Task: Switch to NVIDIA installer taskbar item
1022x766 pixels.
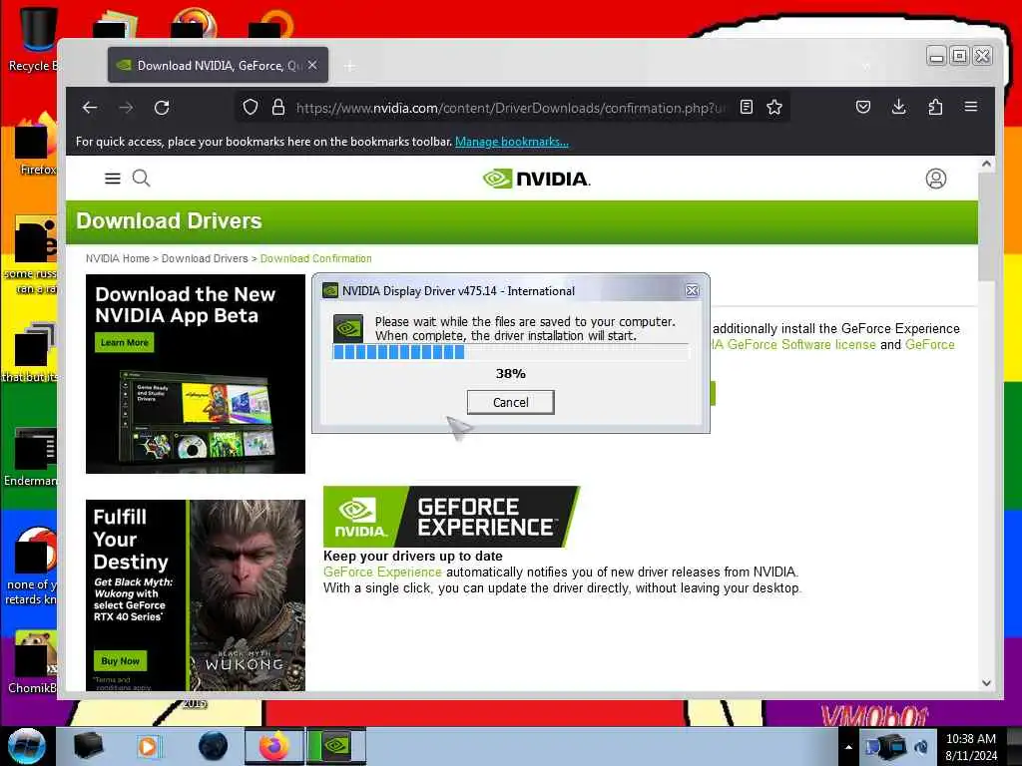Action: (336, 746)
